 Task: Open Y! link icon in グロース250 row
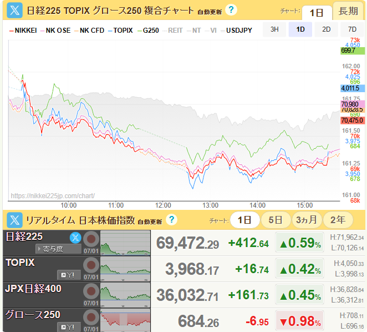click(x=69, y=327)
